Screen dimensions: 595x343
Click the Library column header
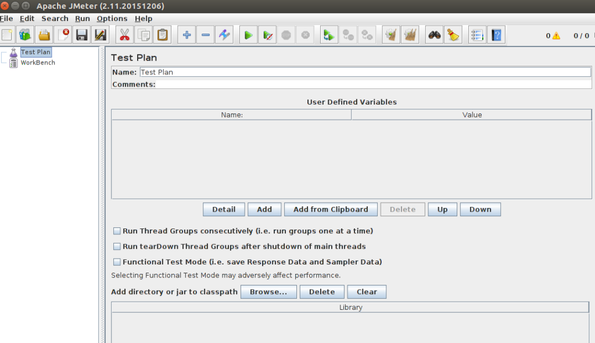tap(350, 308)
